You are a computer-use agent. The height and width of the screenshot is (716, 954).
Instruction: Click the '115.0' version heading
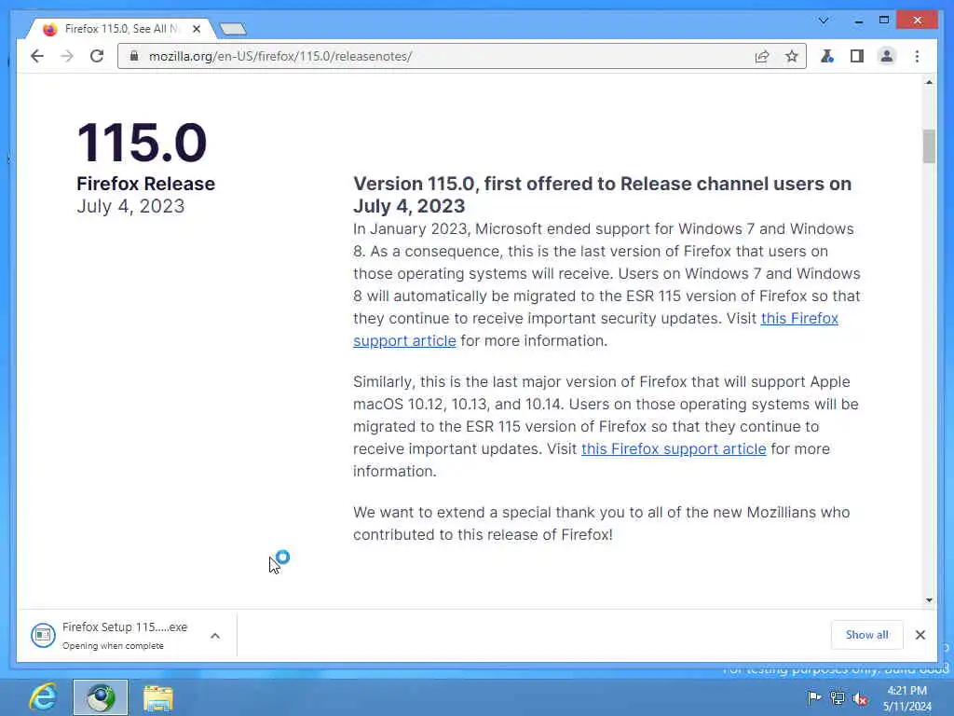pyautogui.click(x=142, y=143)
